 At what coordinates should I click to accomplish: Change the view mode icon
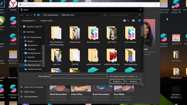pyautogui.click(x=124, y=21)
